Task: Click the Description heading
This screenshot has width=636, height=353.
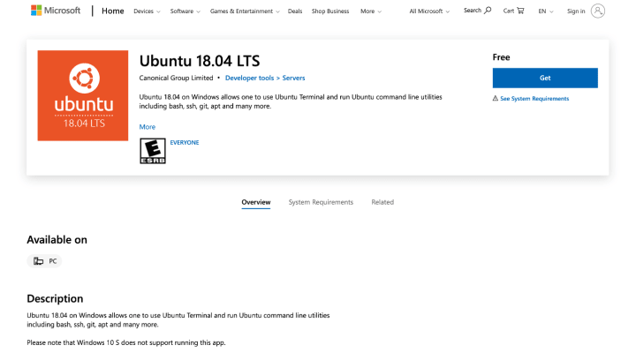Action: point(55,298)
